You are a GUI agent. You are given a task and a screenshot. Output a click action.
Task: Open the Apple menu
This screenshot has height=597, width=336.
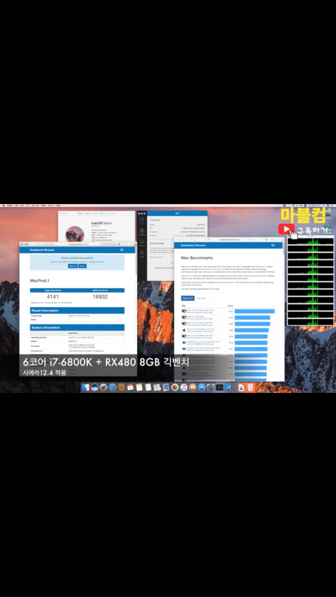tap(4, 205)
